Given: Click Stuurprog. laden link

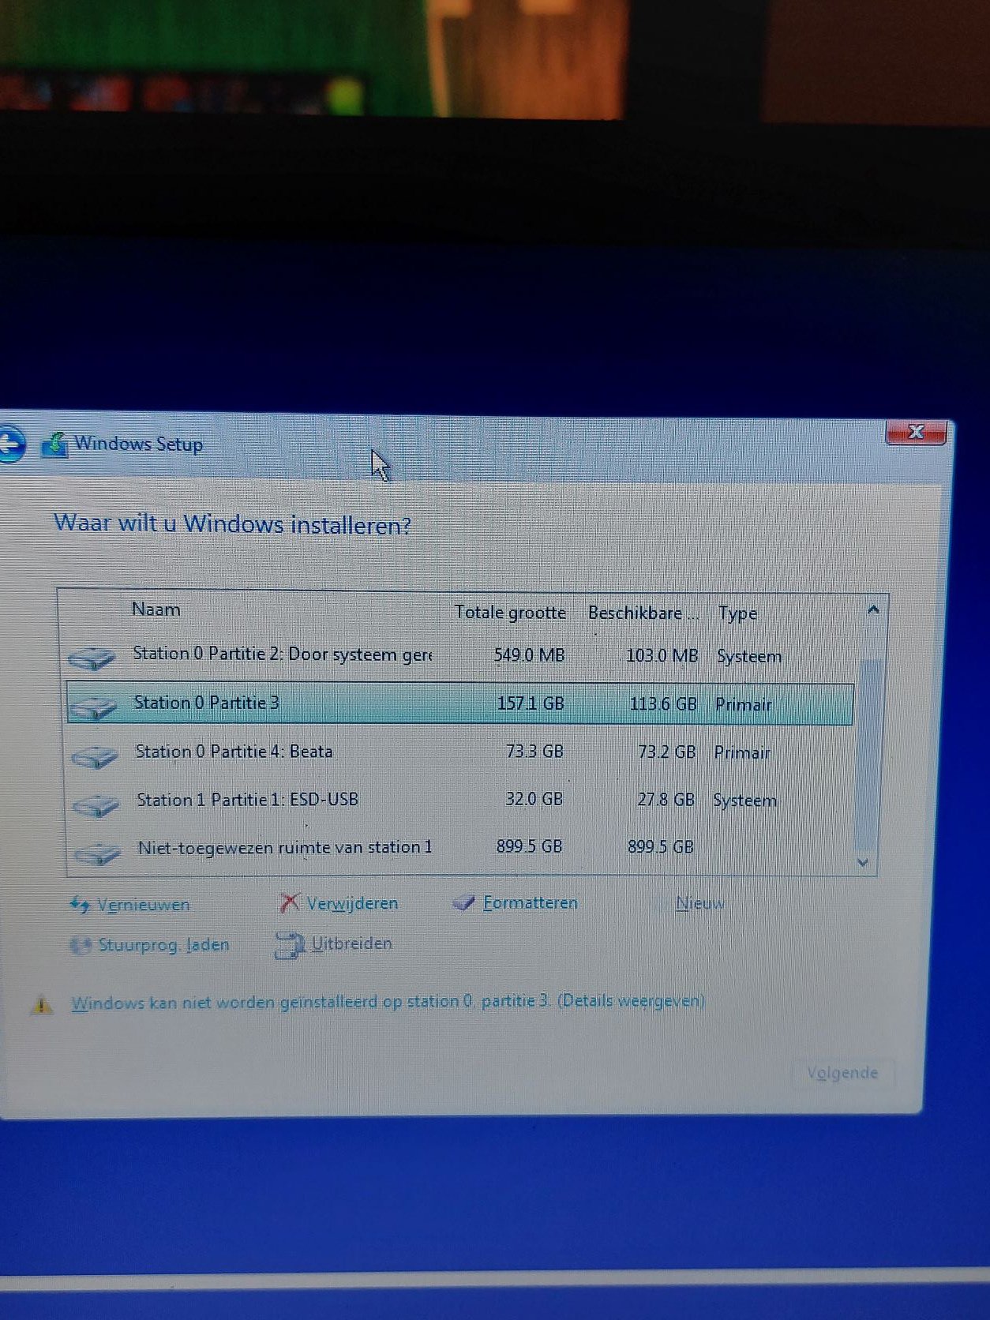Looking at the screenshot, I should [163, 945].
